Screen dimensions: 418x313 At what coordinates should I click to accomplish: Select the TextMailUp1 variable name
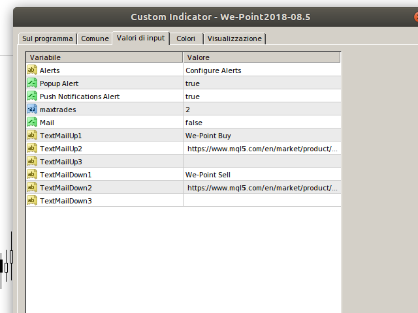tap(61, 136)
